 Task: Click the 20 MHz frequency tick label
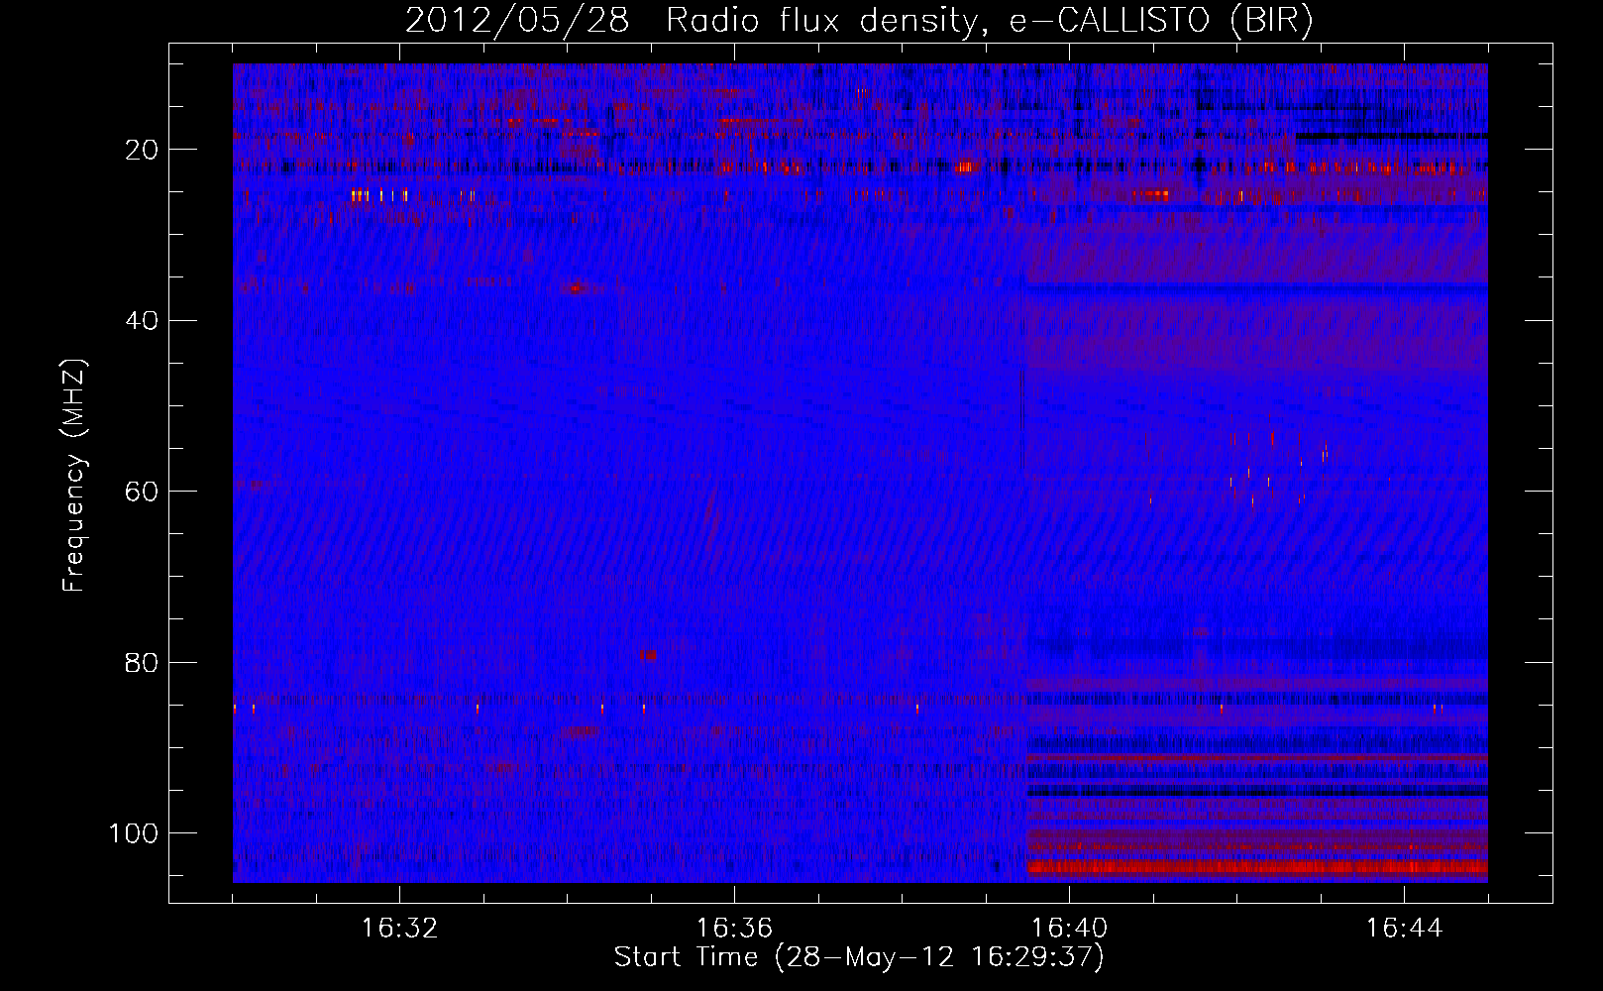[x=142, y=150]
